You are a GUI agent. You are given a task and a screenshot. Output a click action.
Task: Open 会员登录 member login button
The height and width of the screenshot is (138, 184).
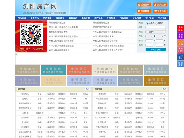click(x=144, y=5)
